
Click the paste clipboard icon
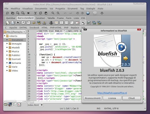[46, 13]
